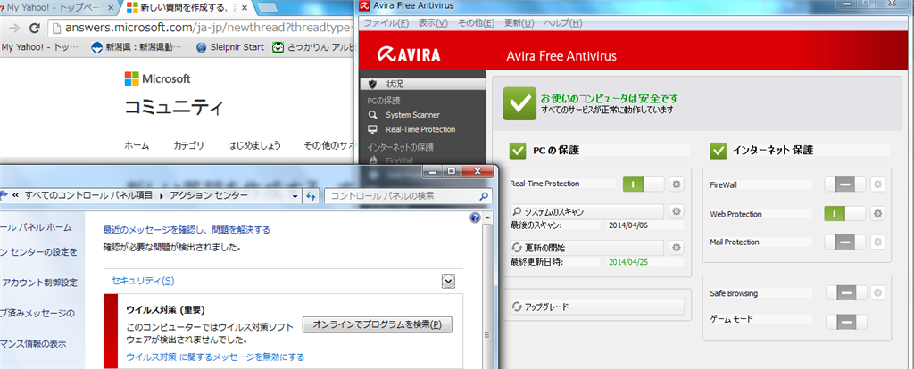Viewport: 914px width, 369px height.
Task: Select 状況 in Avira sidebar
Action: [x=422, y=85]
